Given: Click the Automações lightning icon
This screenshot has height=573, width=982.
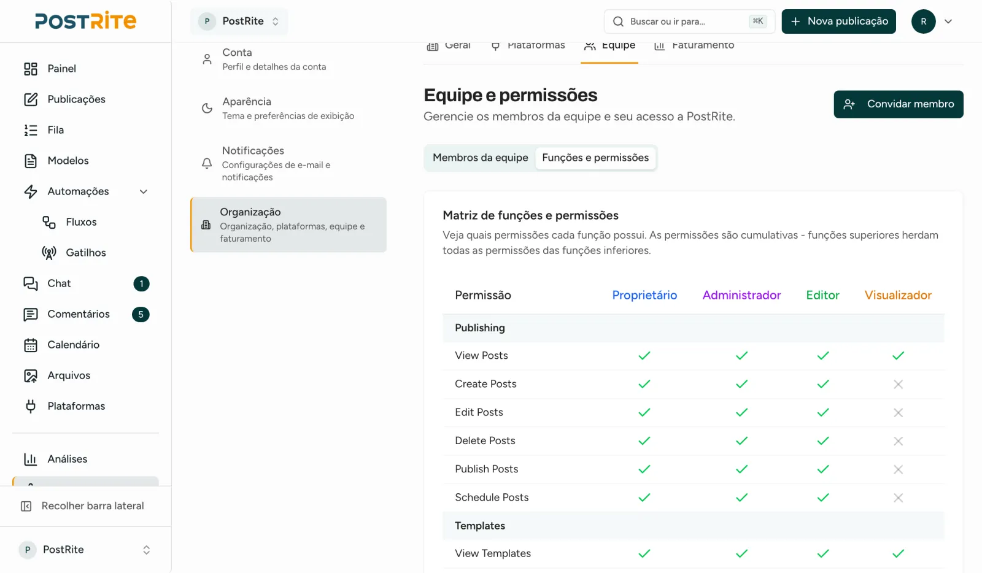Looking at the screenshot, I should 31,191.
